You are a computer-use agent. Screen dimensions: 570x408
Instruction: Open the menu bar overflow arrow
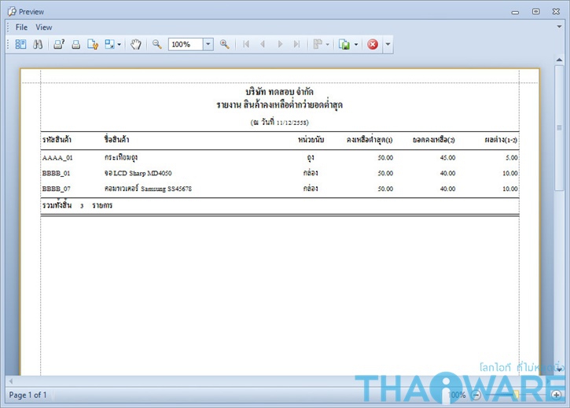click(x=560, y=27)
